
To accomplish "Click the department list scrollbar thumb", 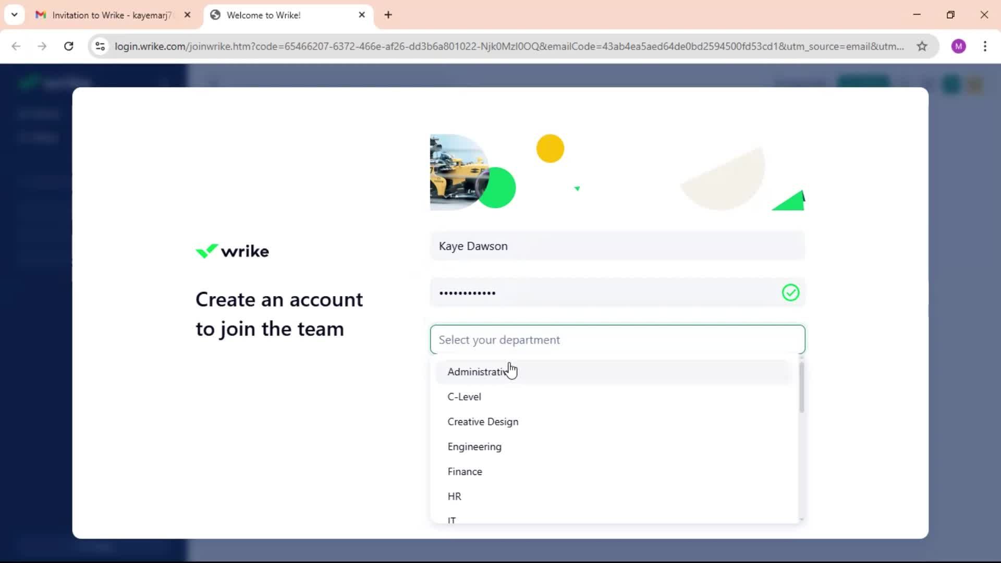I will pos(801,387).
